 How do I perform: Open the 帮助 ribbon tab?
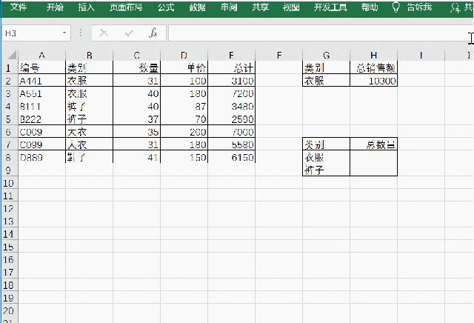coord(370,7)
